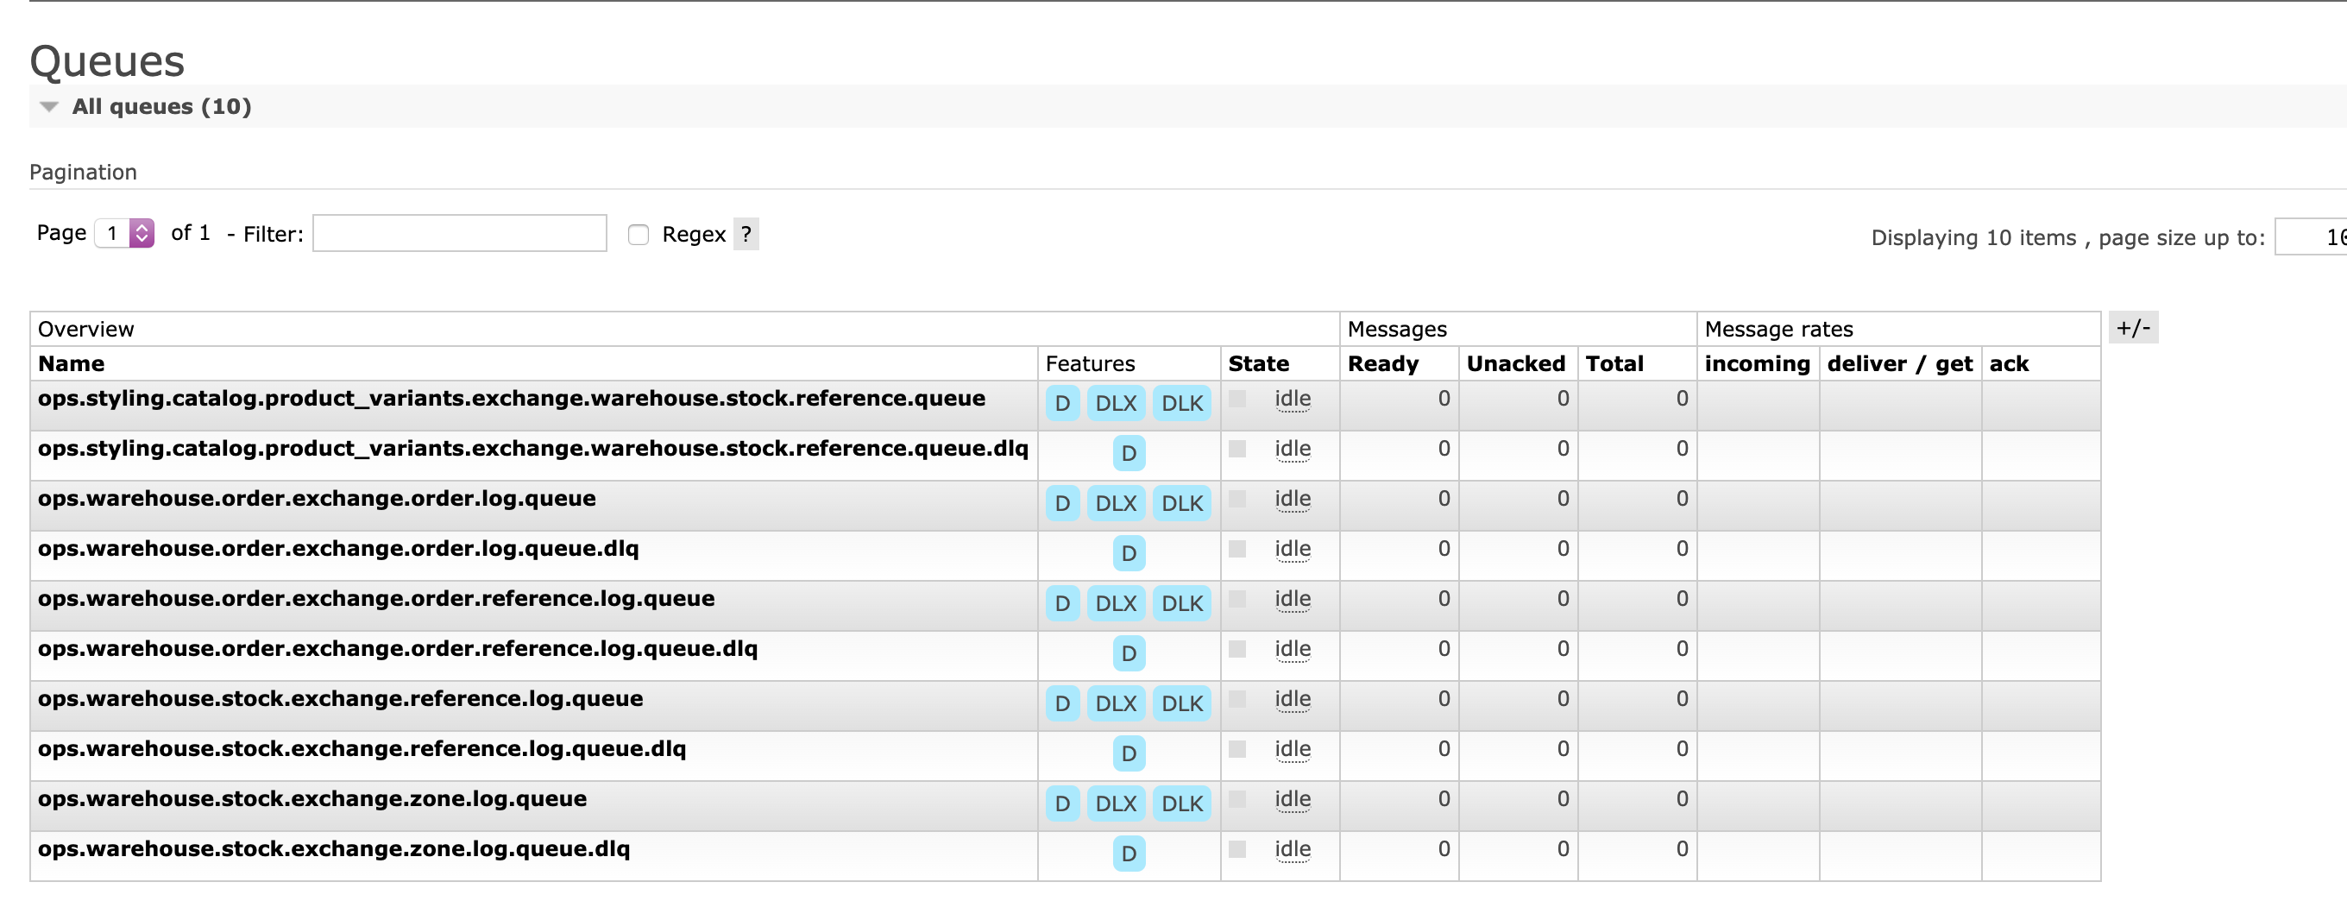The height and width of the screenshot is (901, 2347).
Task: Click the DLK badge on zone.log.queue row
Action: (1182, 803)
